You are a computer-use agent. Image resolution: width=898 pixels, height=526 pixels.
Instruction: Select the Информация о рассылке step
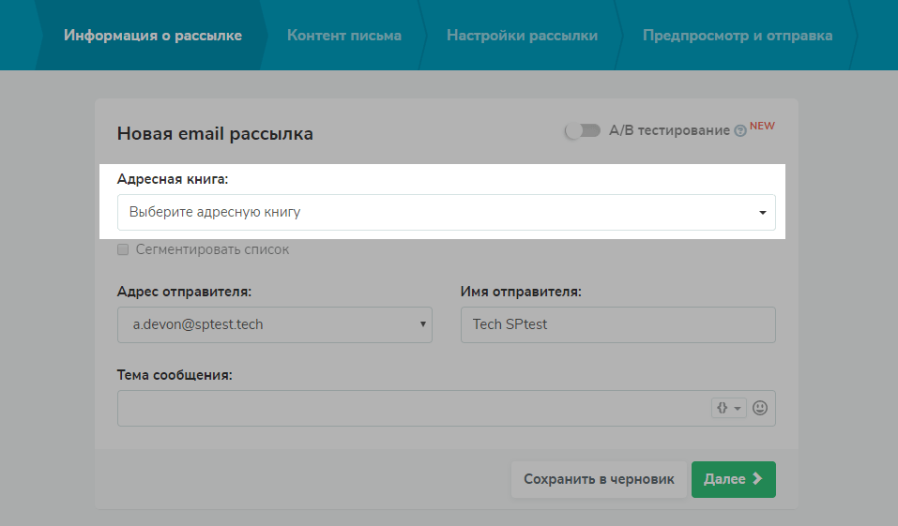tap(153, 36)
